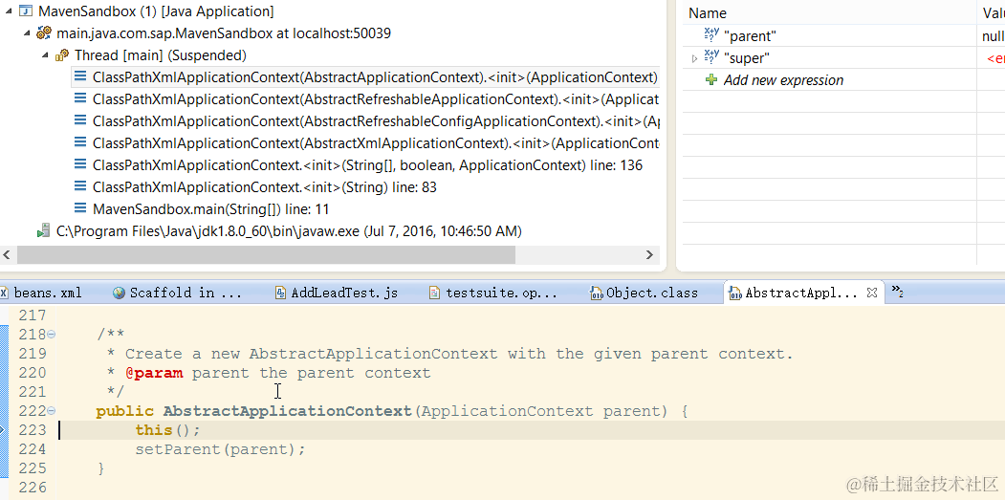The height and width of the screenshot is (500, 1005).
Task: Click the class file icon on AbstractAppl tab
Action: pos(735,293)
